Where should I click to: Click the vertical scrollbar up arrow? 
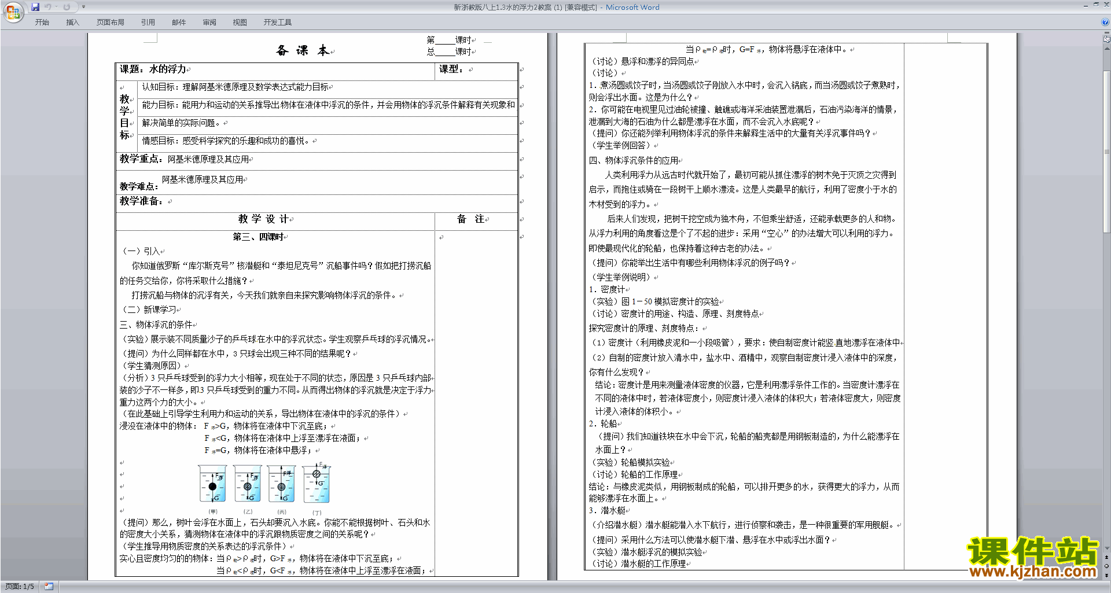click(x=1107, y=49)
